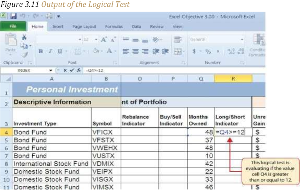Open the Font group dialog launcher
Image resolution: width=301 pixels, height=191 pixels.
(115, 63)
